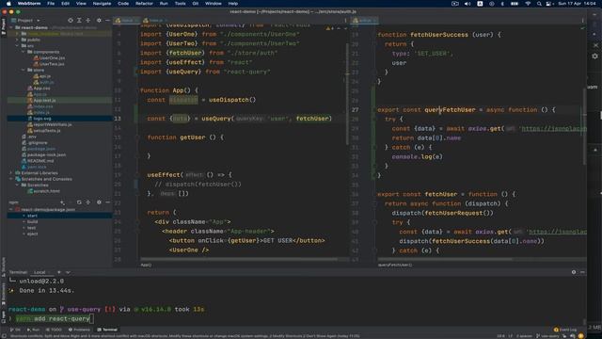Select the build npm script
The height and width of the screenshot is (339, 602).
point(32,222)
